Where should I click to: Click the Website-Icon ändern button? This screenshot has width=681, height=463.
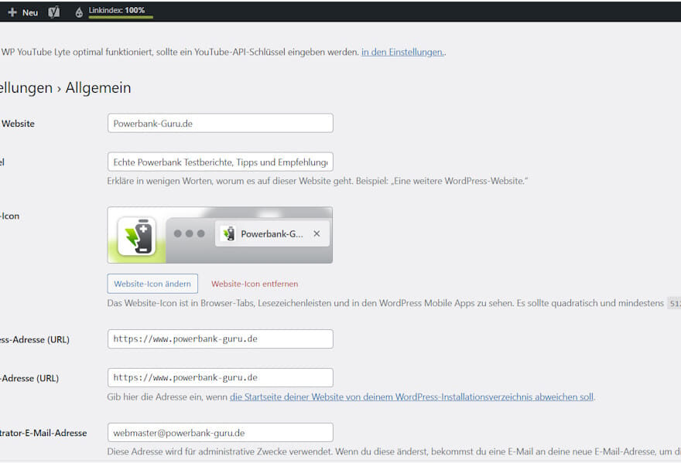[x=152, y=284]
